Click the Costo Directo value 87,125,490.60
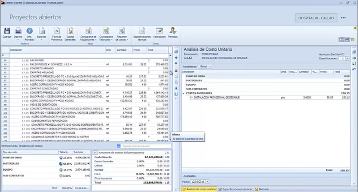Viewport: 358px width, 192px height. tap(153, 157)
